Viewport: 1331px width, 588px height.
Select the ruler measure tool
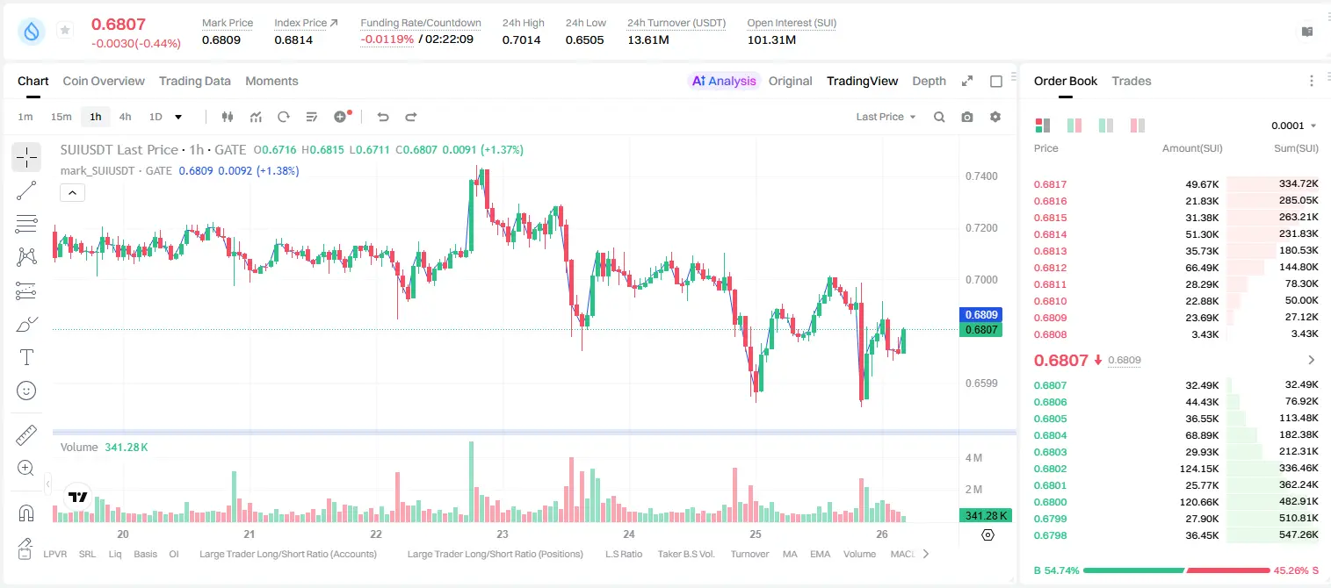26,434
